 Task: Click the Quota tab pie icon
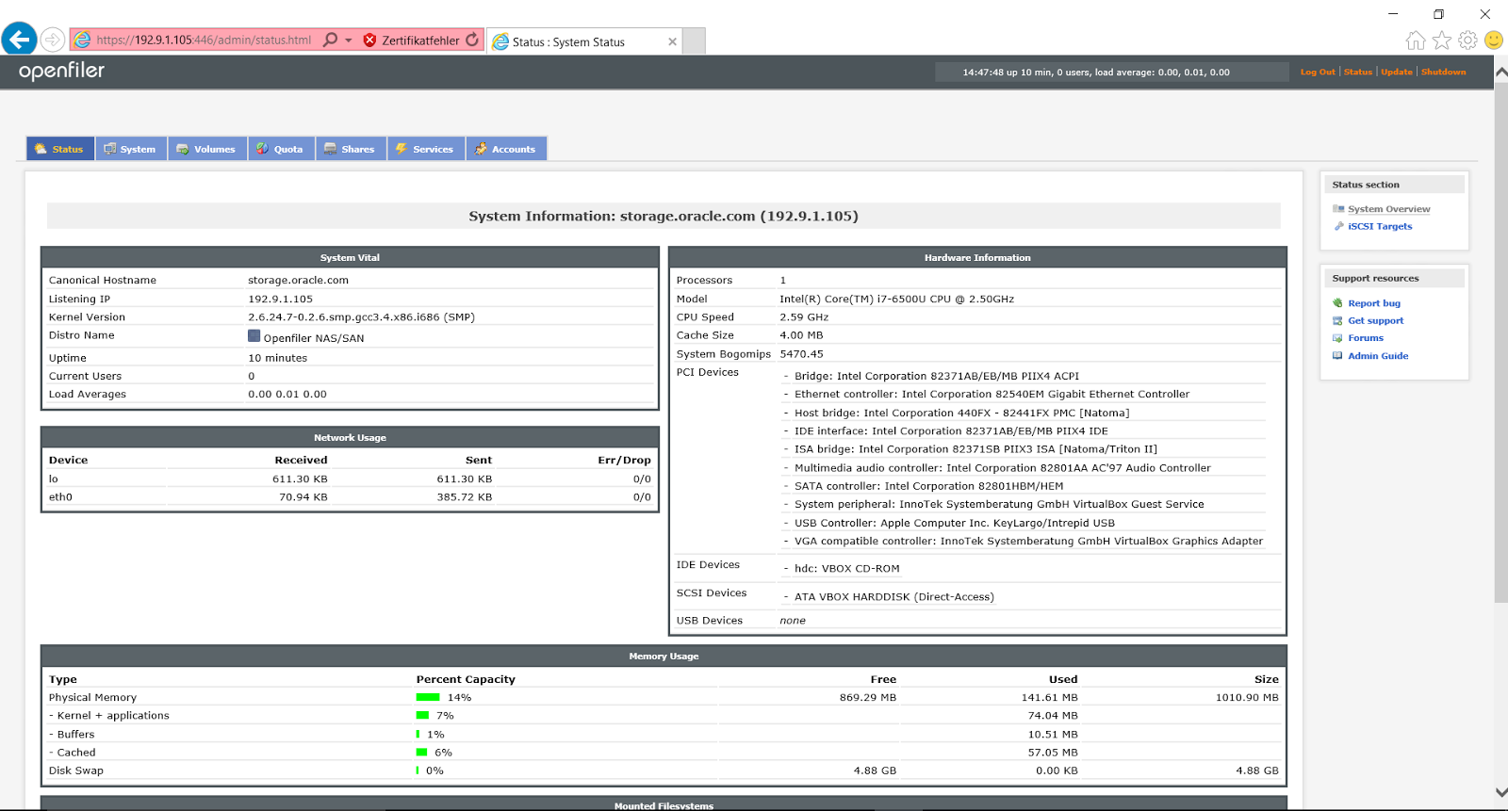263,149
